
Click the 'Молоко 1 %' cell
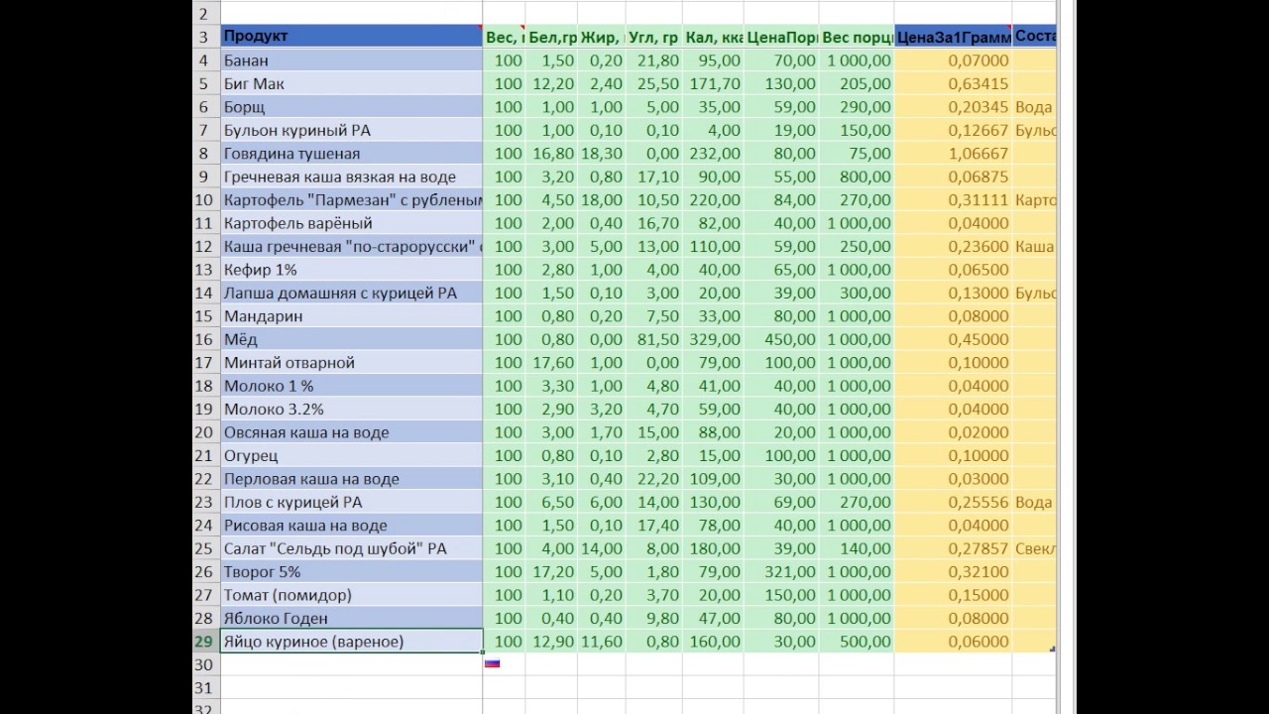(x=351, y=386)
